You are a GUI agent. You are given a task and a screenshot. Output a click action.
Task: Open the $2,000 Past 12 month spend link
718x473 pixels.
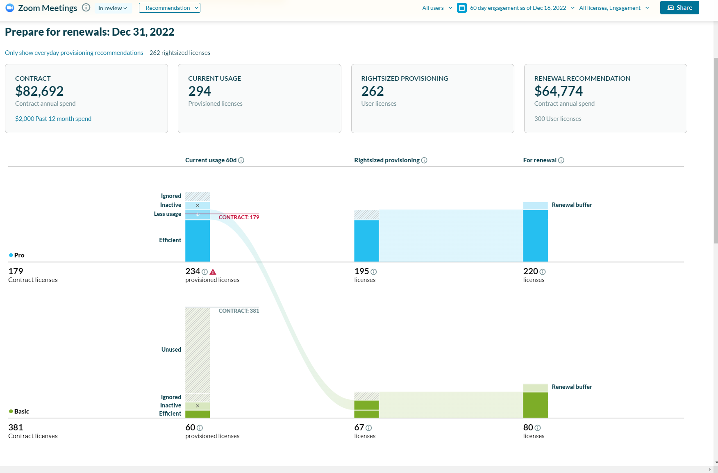[x=53, y=119]
